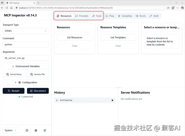Switch to the Prompts tab
This screenshot has height=136, width=185.
click(82, 16)
